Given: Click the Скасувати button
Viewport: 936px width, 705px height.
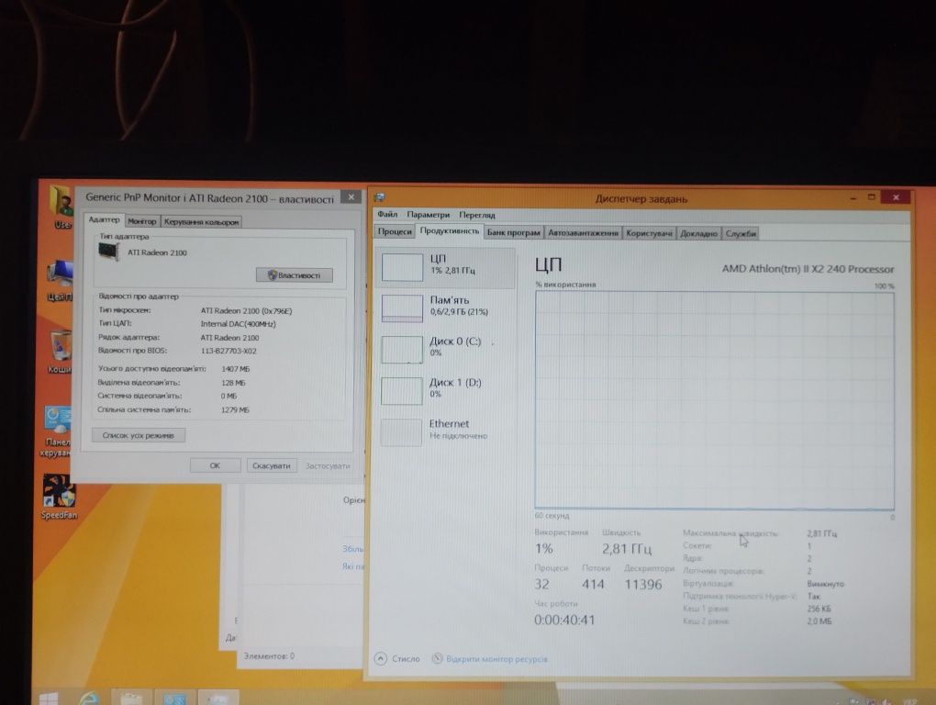Looking at the screenshot, I should click(x=271, y=465).
